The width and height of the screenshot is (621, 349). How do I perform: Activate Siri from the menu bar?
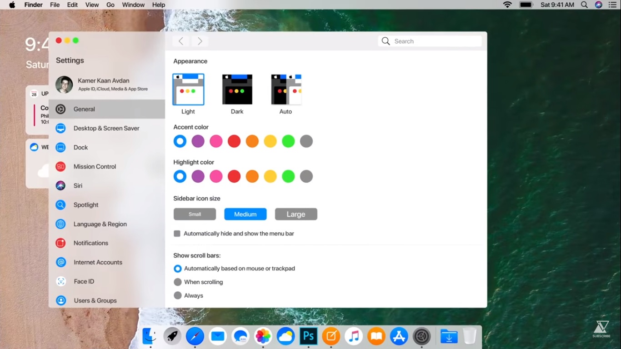coord(599,5)
